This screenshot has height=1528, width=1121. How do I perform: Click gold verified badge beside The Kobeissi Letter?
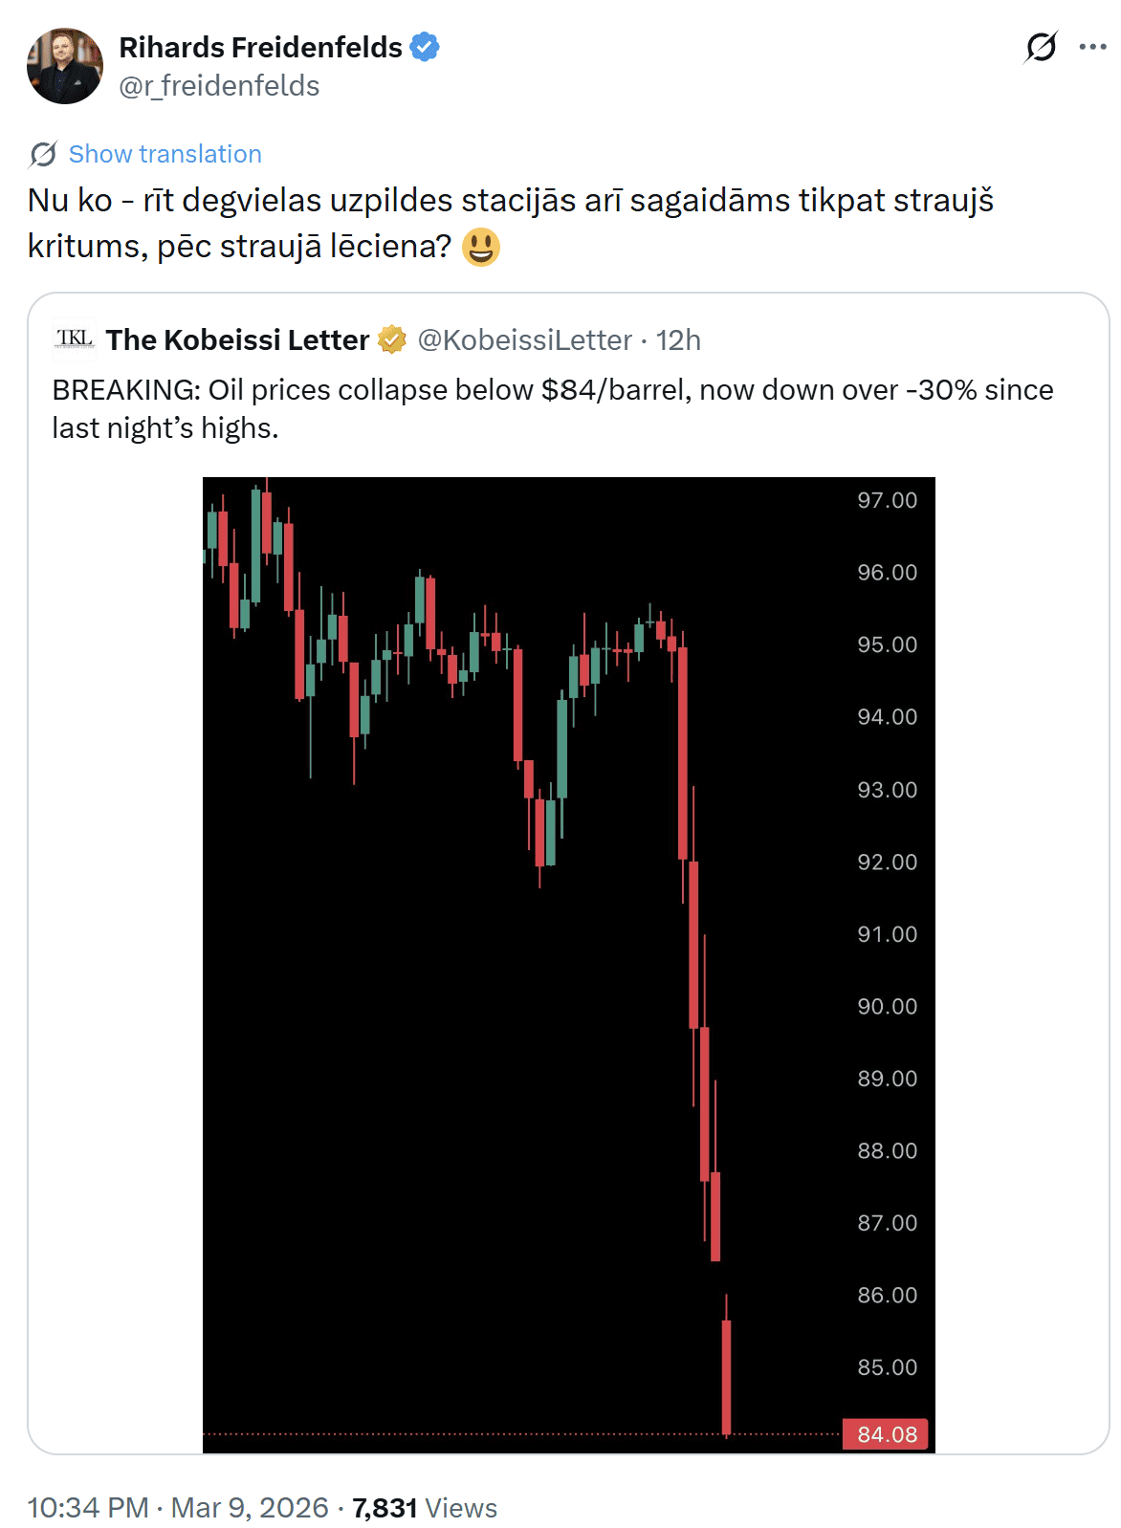click(x=392, y=339)
